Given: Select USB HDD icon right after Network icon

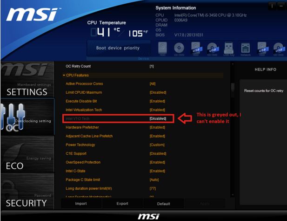Looking at the screenshot, I should click(x=262, y=49).
